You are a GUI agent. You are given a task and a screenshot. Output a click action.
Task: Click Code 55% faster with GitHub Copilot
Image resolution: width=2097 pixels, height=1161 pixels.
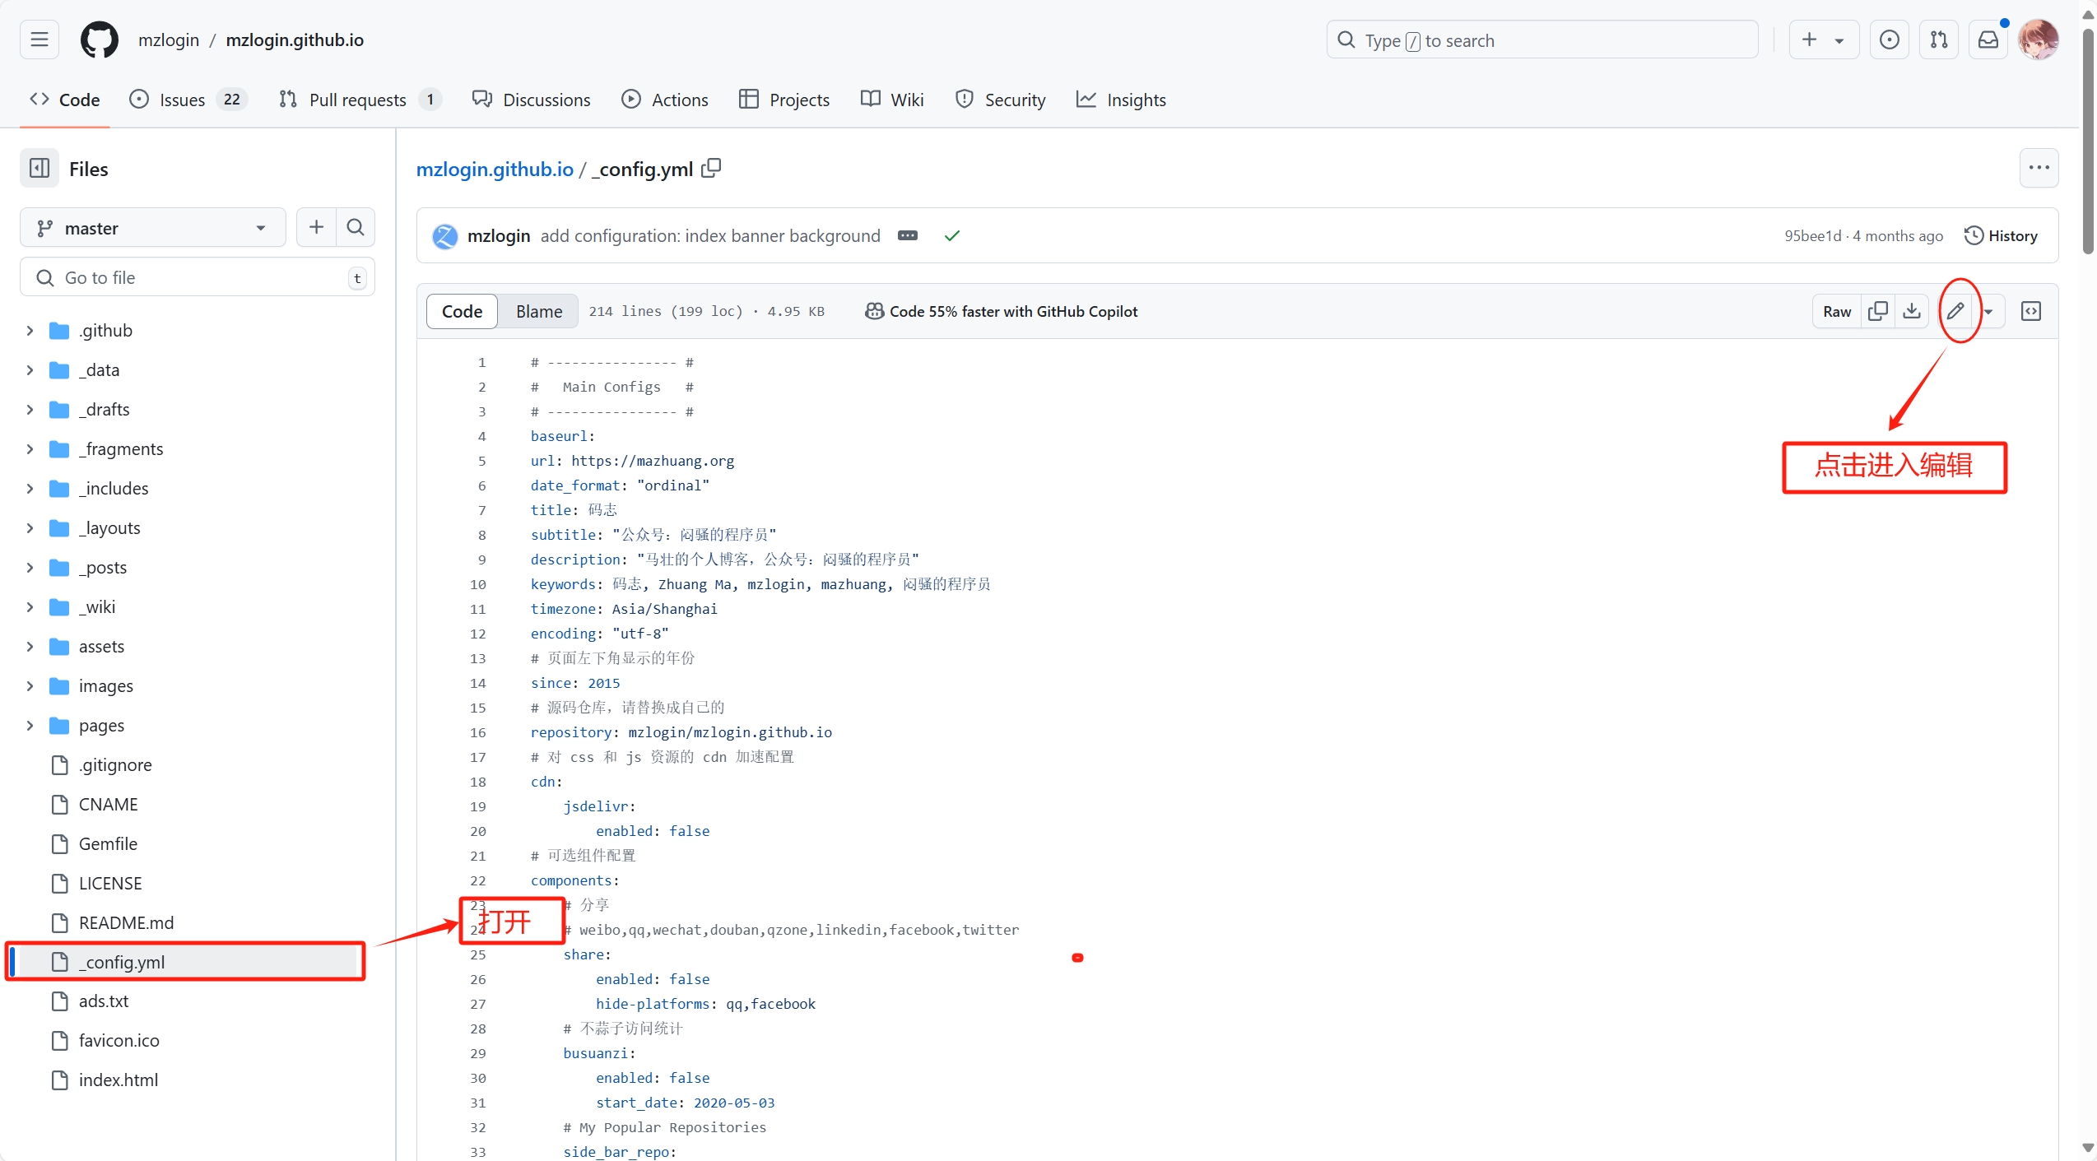point(1002,311)
